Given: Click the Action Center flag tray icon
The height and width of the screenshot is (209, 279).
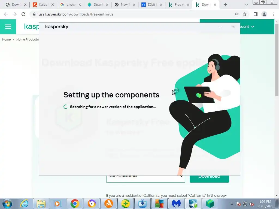Looking at the screenshot, I should [238, 204].
